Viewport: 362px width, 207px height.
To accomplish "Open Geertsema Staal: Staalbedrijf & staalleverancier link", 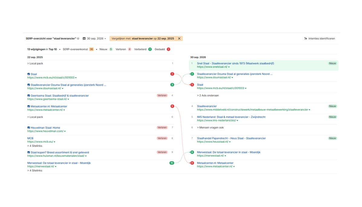I will click(x=60, y=95).
